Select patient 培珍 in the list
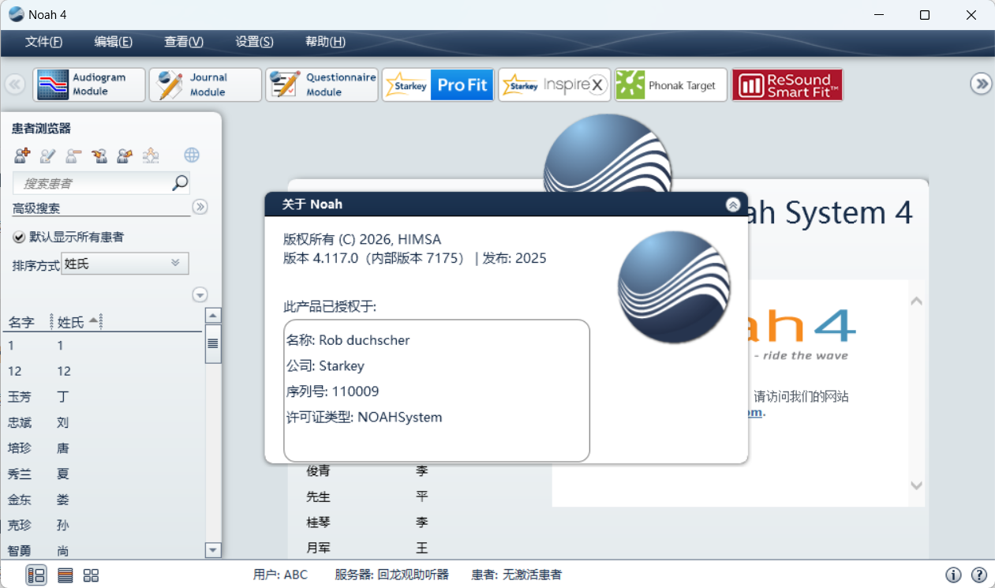Screen dimensions: 995x588 [103, 448]
